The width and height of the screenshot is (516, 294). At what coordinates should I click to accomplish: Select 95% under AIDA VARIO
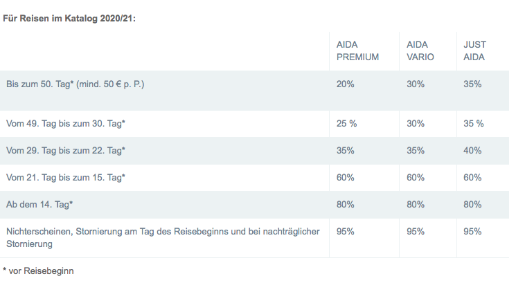pyautogui.click(x=415, y=231)
